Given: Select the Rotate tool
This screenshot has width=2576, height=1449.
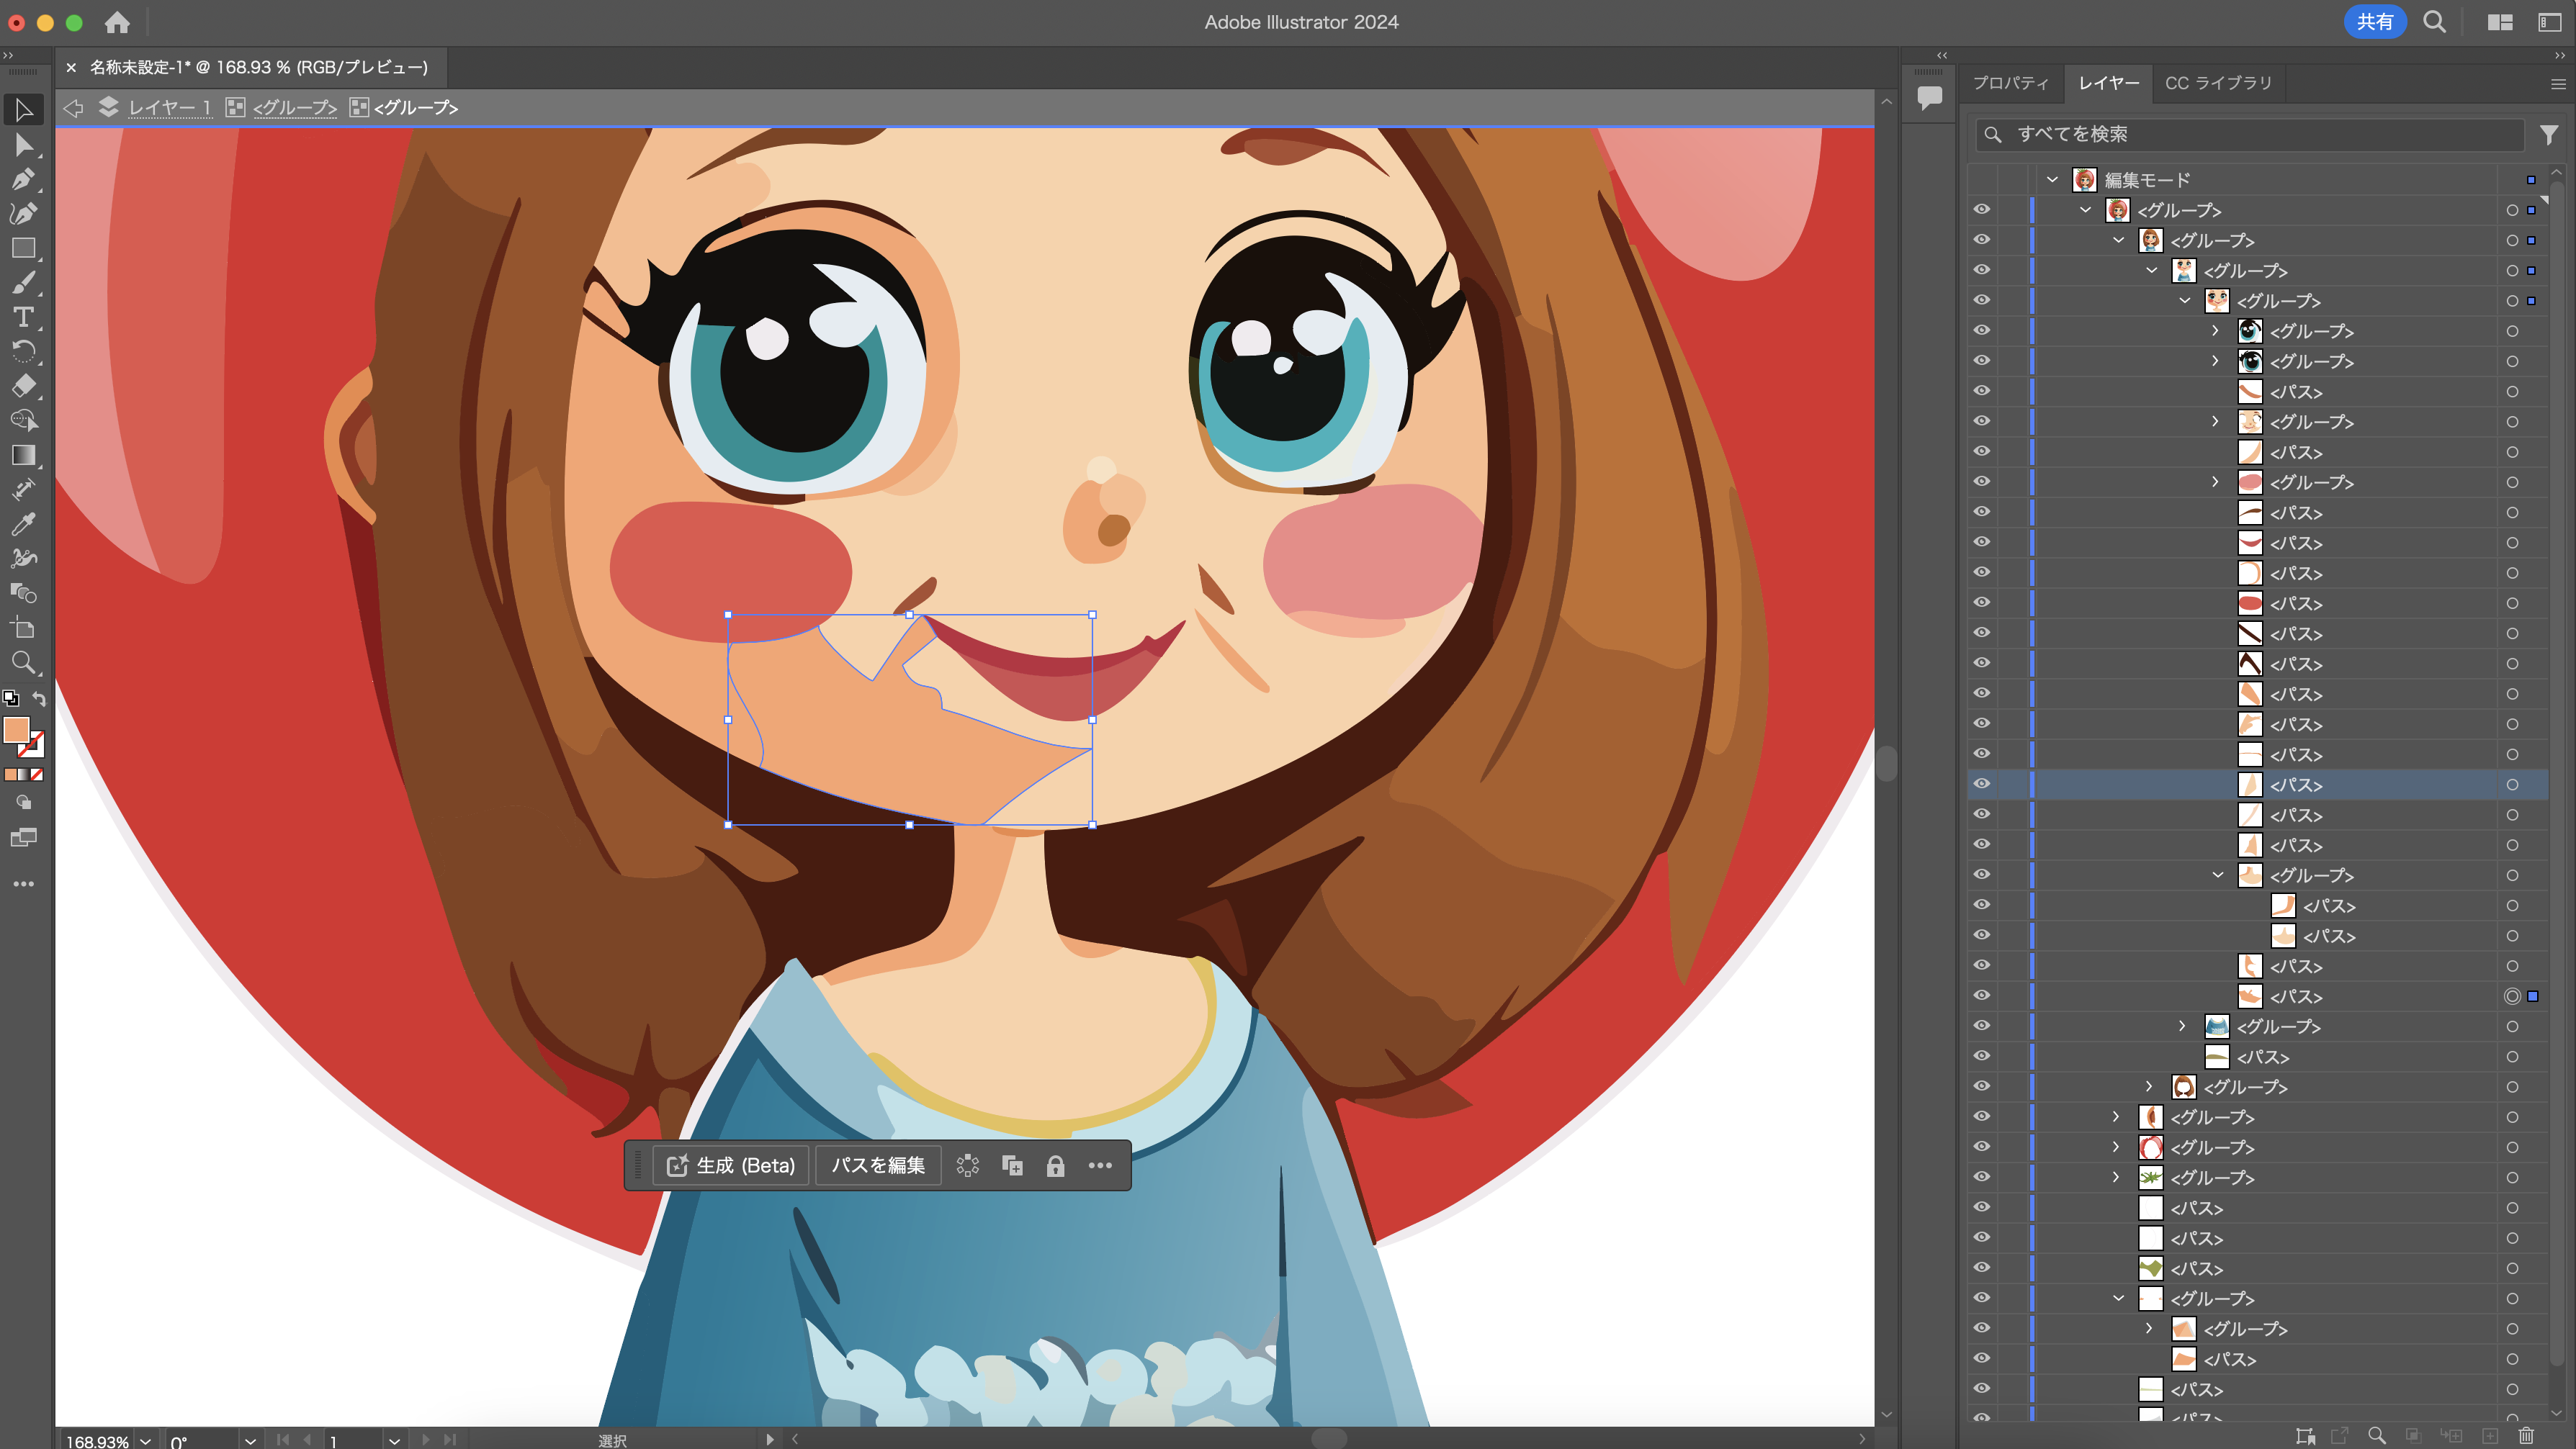Looking at the screenshot, I should click(x=23, y=351).
